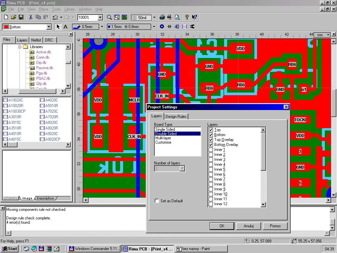Pick the Text tool letter A icon
The height and width of the screenshot is (253, 337).
pos(65,27)
